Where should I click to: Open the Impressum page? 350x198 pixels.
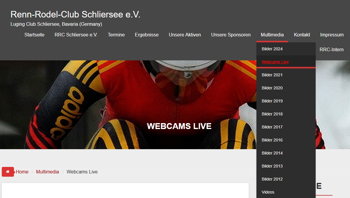332,35
